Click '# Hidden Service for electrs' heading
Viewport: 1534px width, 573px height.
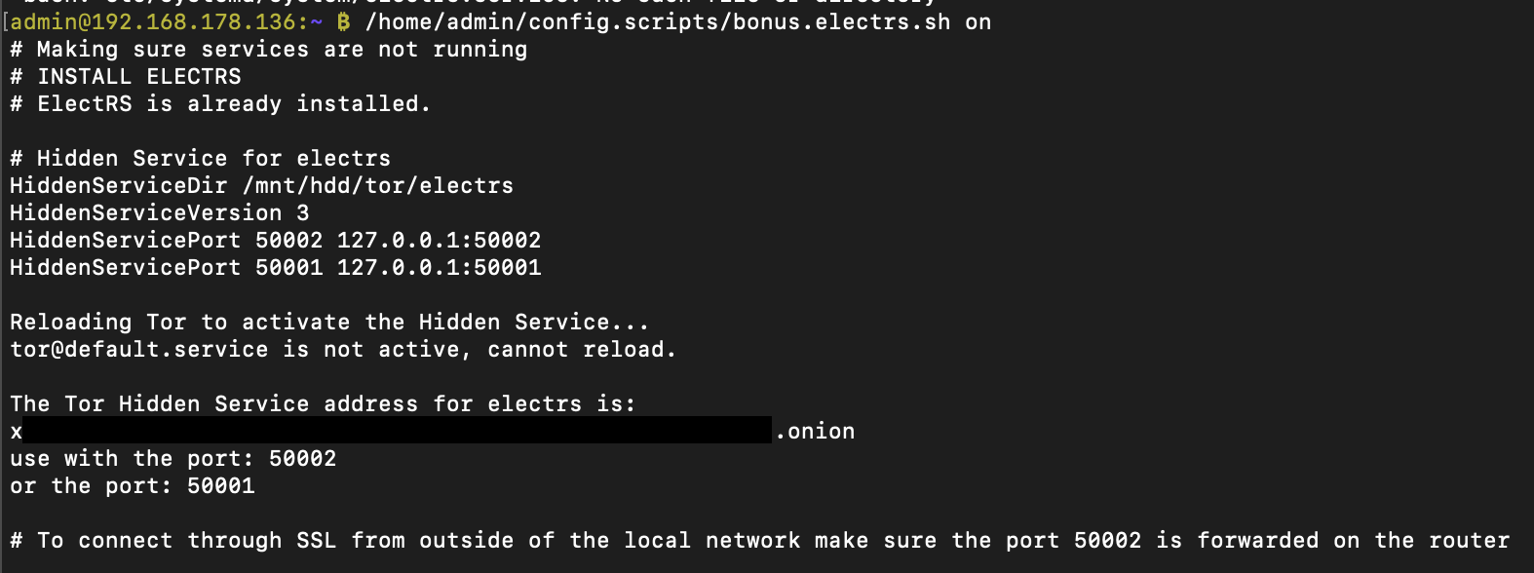(x=200, y=158)
